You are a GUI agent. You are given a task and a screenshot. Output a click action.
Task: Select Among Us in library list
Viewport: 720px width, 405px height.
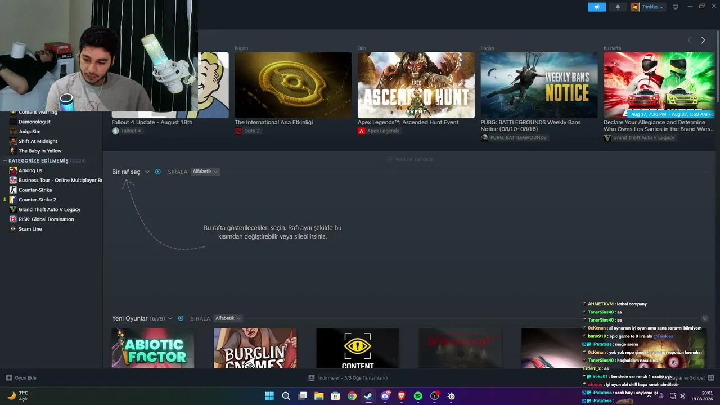point(30,170)
